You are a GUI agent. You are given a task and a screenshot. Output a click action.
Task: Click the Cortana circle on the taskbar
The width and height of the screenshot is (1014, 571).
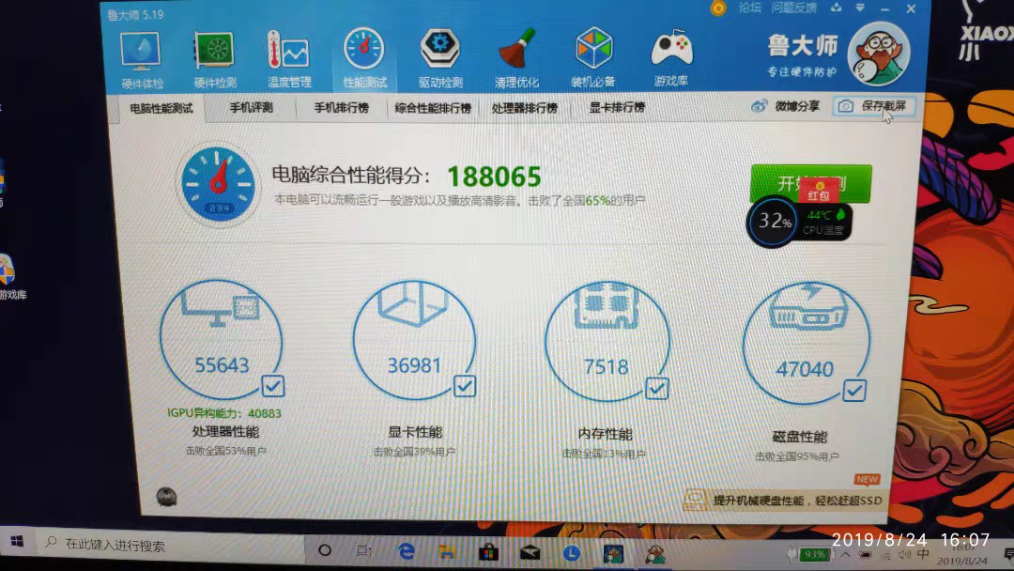point(325,550)
